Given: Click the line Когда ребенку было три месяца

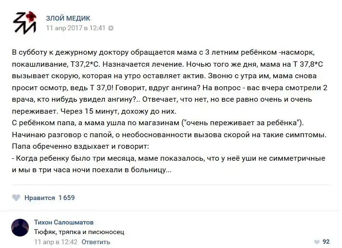Looking at the screenshot, I should [x=168, y=158].
